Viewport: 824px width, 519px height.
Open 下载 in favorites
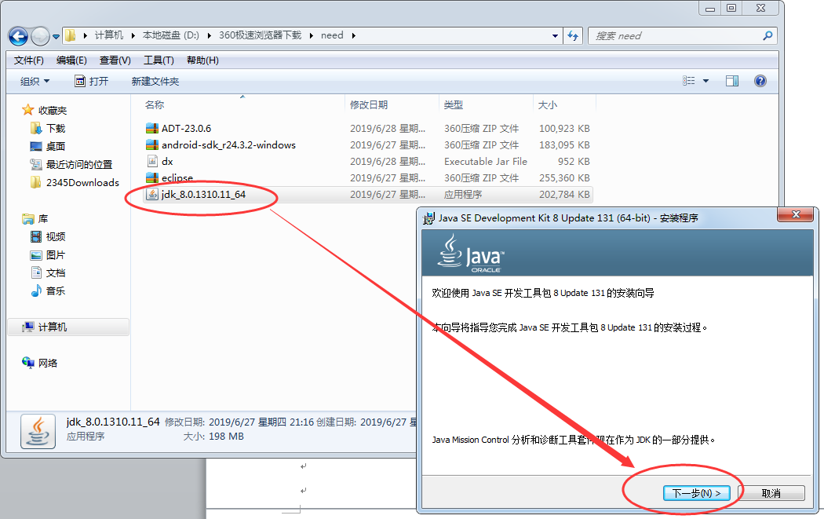tap(56, 128)
